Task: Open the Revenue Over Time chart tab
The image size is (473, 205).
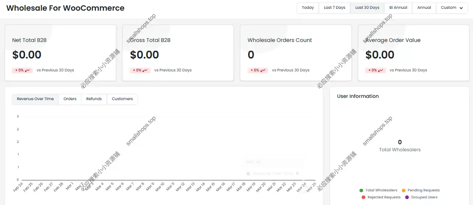Action: [35, 99]
